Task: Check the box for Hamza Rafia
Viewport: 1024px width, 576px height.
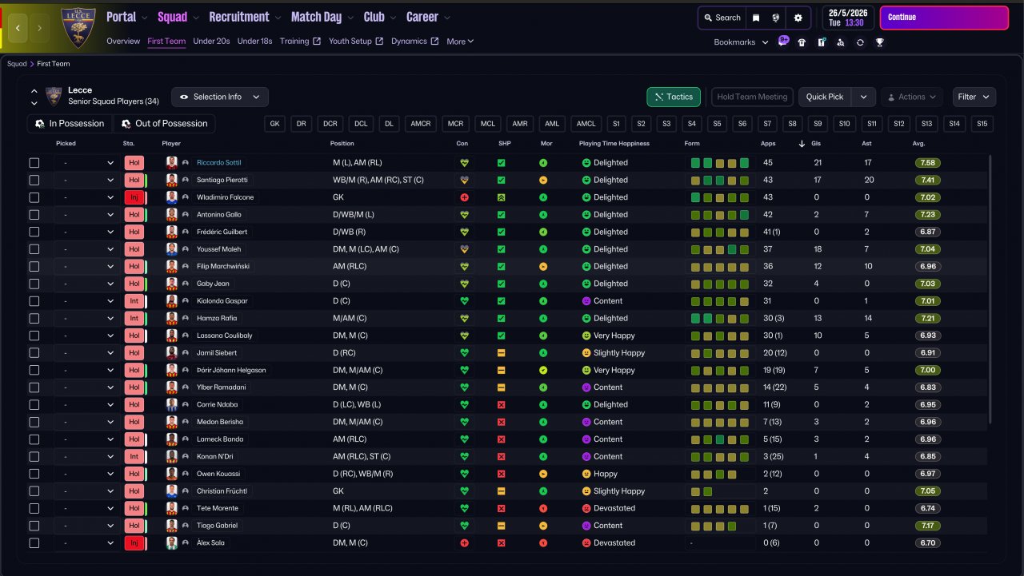Action: pyautogui.click(x=34, y=318)
